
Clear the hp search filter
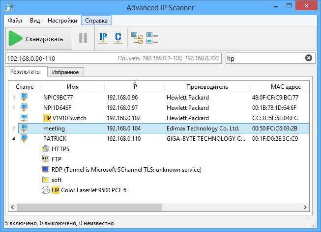(309, 58)
